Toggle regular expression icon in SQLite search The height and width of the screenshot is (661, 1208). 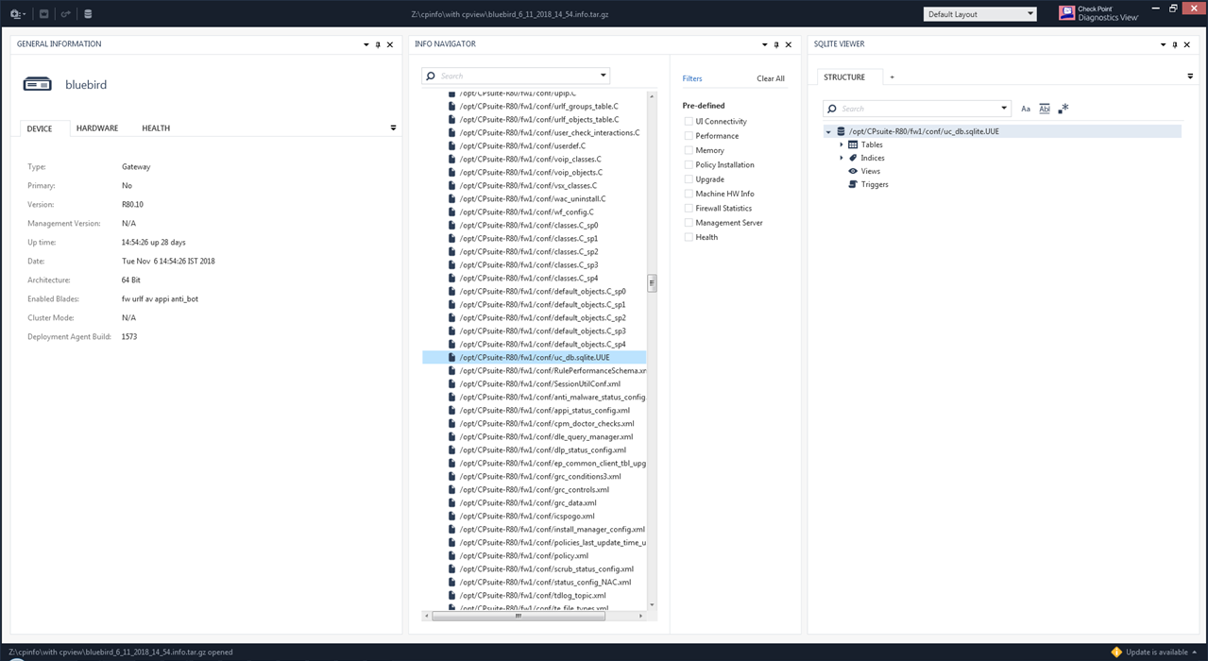(1063, 109)
